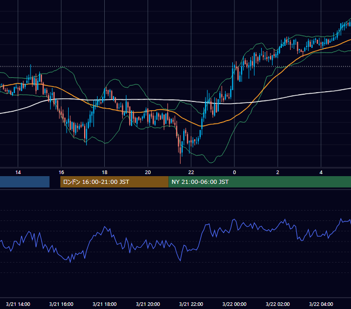Image resolution: width=351 pixels, height=309 pixels.
Task: Click the blue session bar before London
Action: 25,182
